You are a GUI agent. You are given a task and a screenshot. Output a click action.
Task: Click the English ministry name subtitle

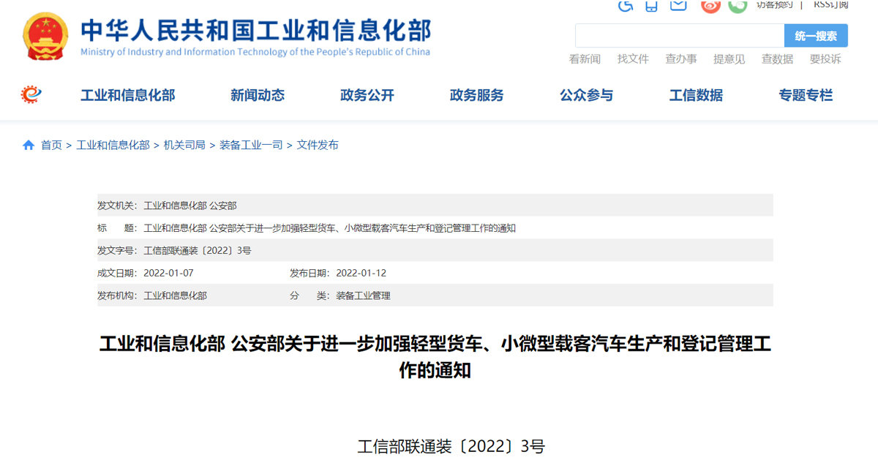pyautogui.click(x=255, y=52)
